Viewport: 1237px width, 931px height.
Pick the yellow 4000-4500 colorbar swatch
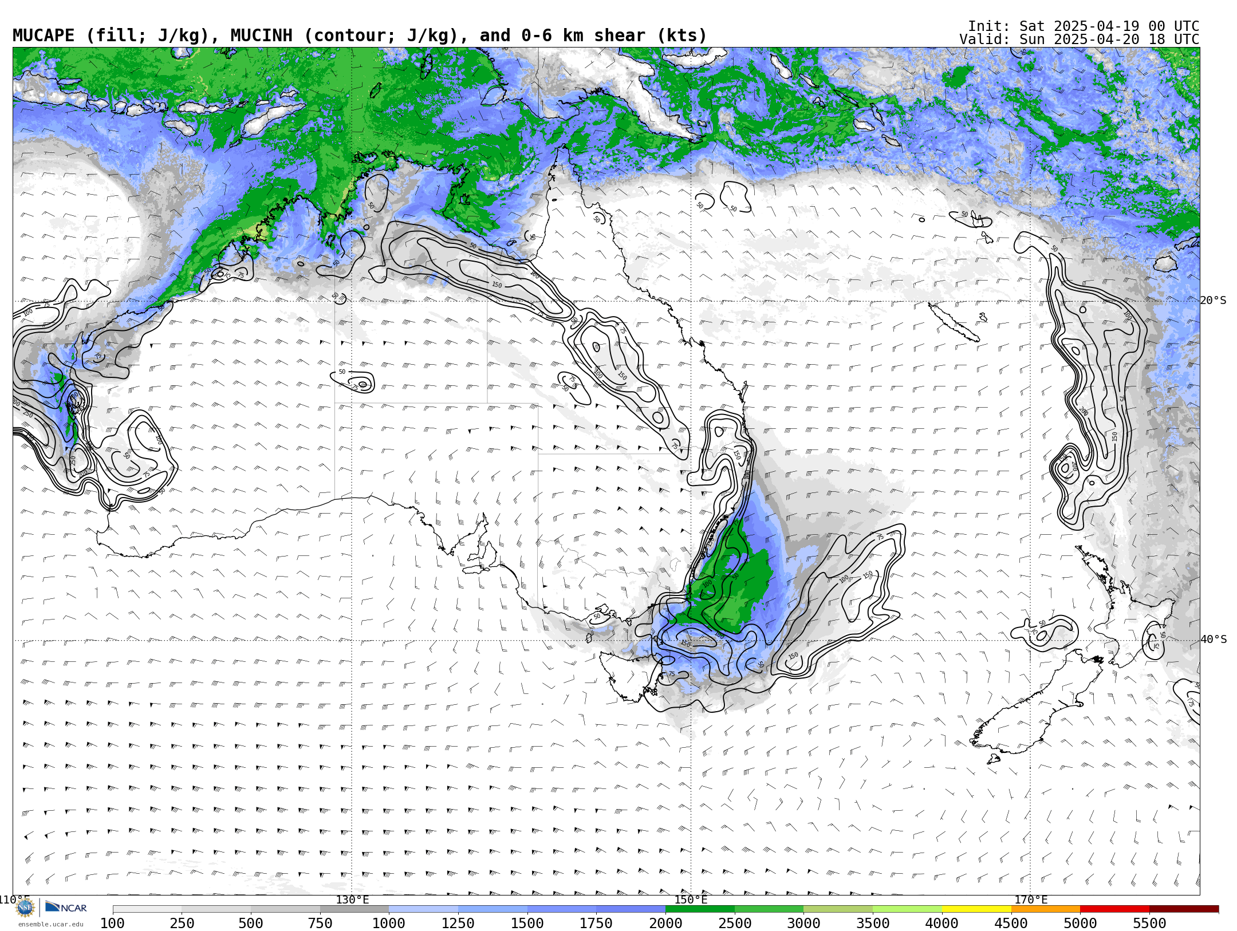[976, 909]
